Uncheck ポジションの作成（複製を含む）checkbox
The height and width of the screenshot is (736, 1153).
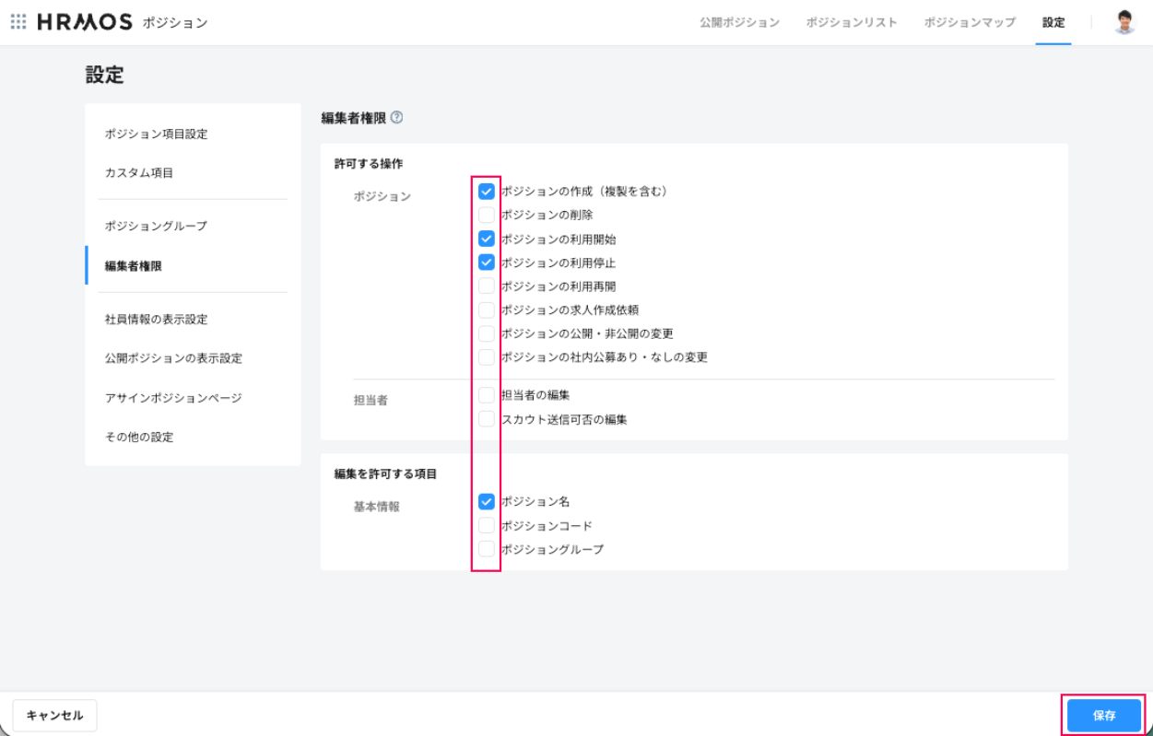click(487, 192)
